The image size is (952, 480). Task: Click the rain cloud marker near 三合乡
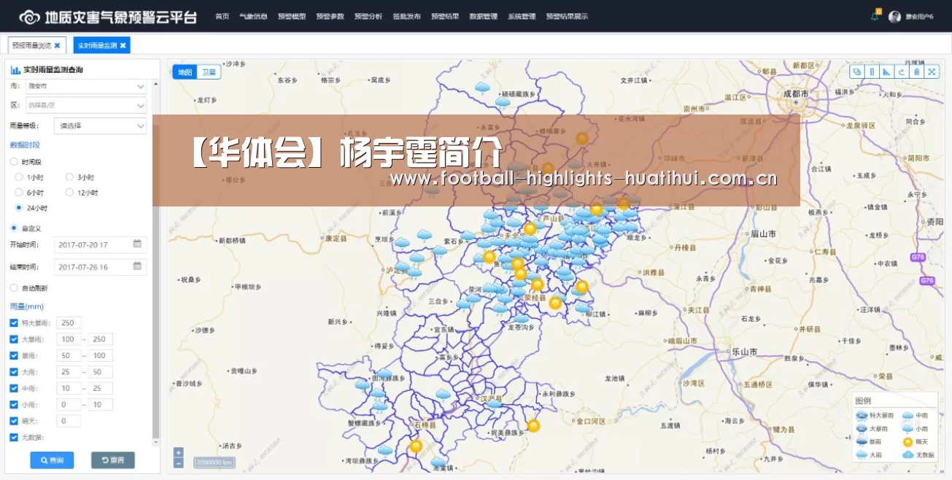tap(463, 305)
